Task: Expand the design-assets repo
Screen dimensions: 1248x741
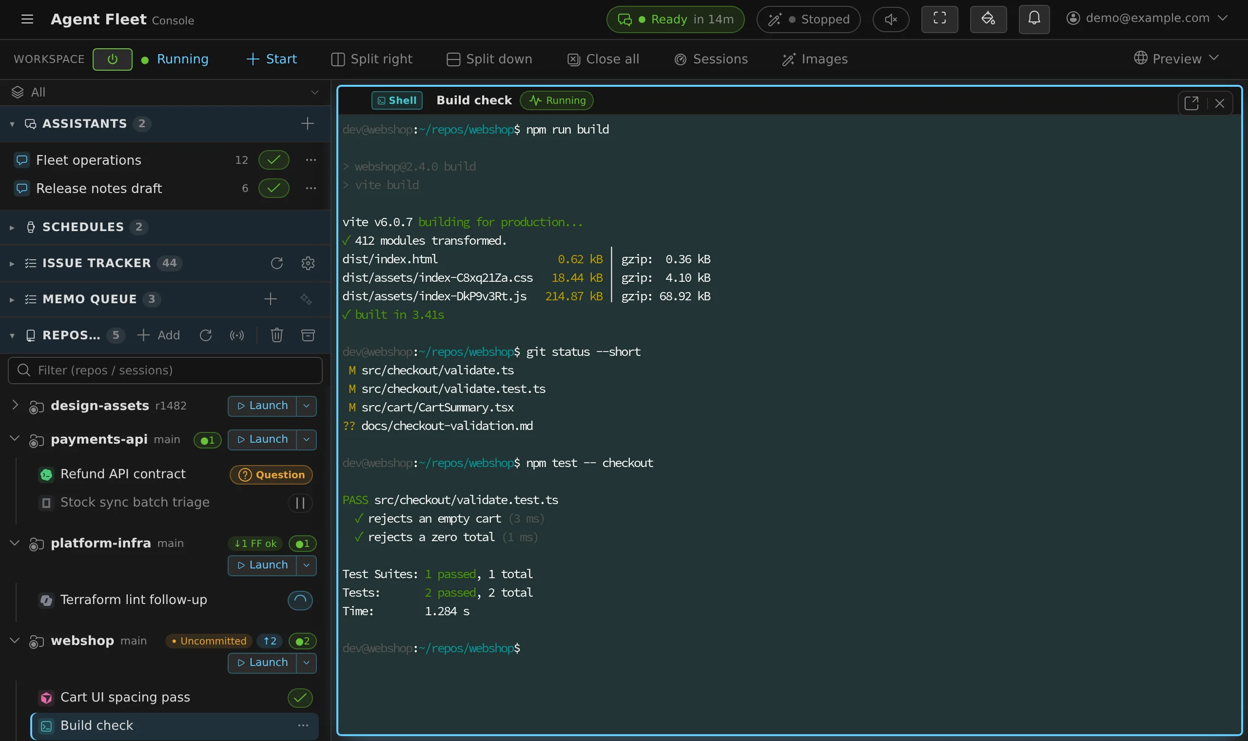Action: click(x=15, y=405)
